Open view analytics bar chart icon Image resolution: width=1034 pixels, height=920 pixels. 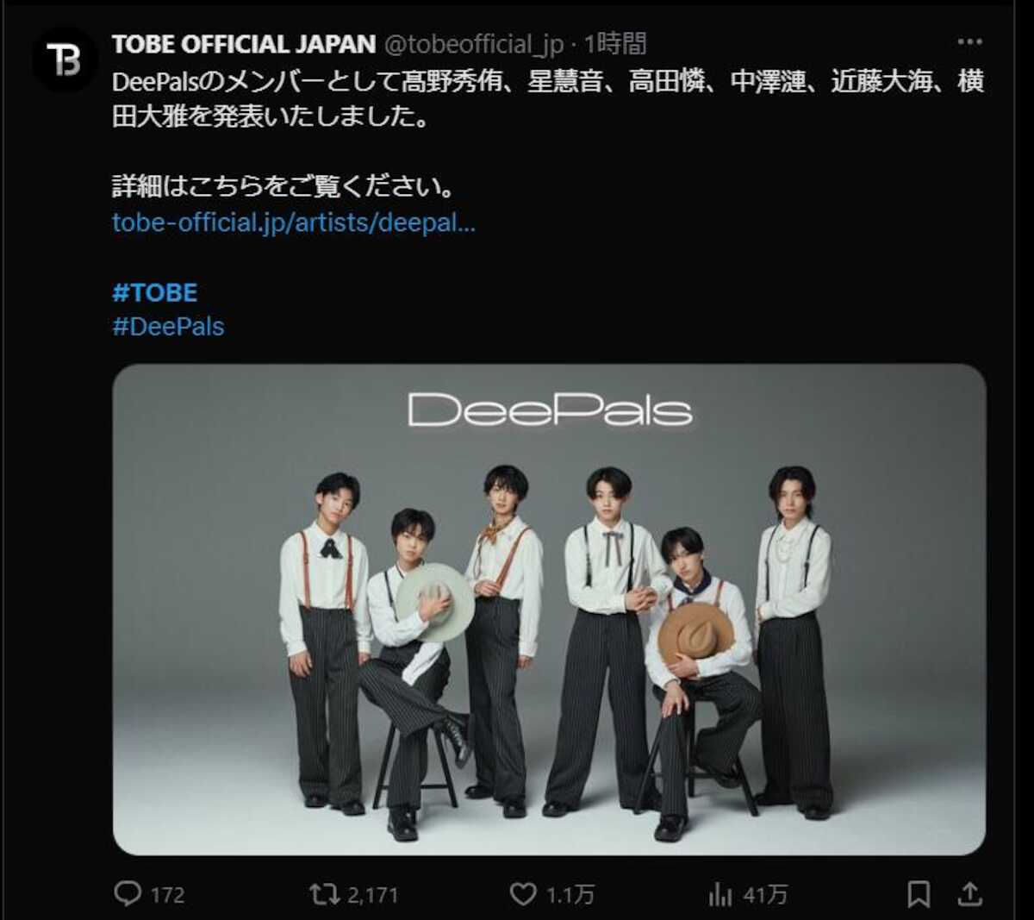[720, 895]
